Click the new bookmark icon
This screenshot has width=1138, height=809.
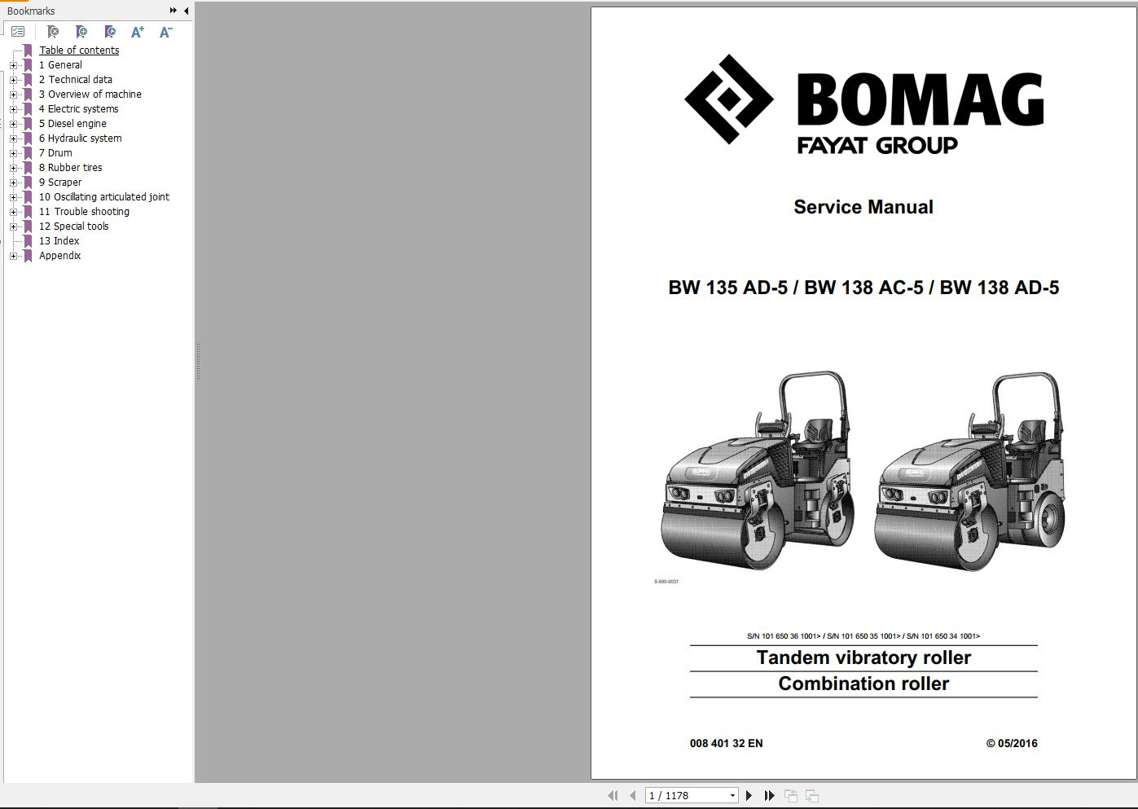tap(81, 31)
